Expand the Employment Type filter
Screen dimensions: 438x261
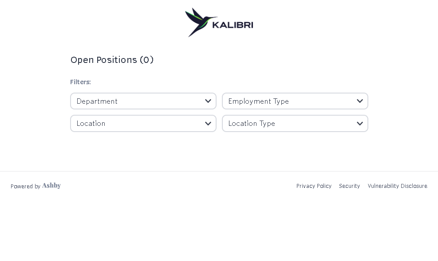[x=295, y=101]
